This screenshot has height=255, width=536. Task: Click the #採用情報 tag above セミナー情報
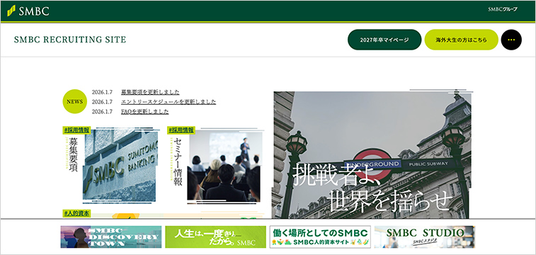181,130
